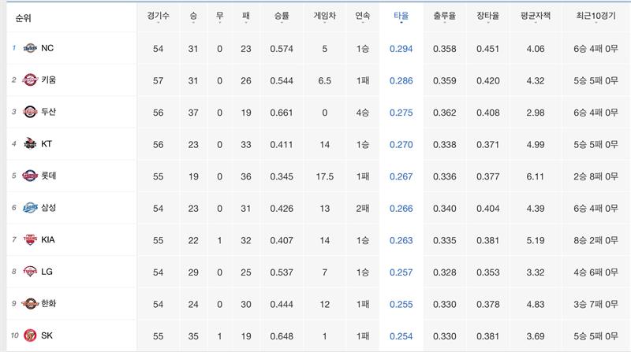Viewport: 631px width, 352px height.
Task: Click the SK team logo
Action: pyautogui.click(x=30, y=335)
